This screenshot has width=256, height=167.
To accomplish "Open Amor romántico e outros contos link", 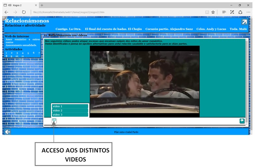I will coord(23,41).
